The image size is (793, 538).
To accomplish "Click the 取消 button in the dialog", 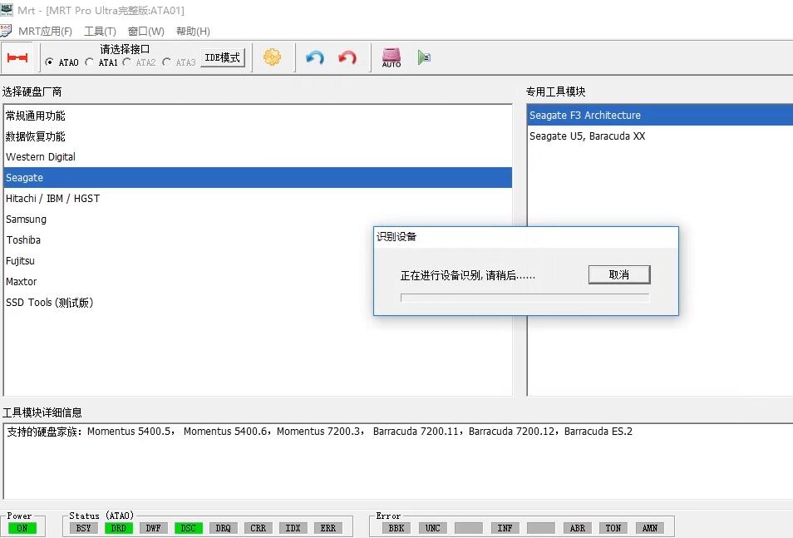I will [x=619, y=274].
